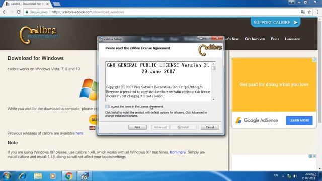Click the Translate page icon in address bar
Screen dimensions: 322x181
303,12
